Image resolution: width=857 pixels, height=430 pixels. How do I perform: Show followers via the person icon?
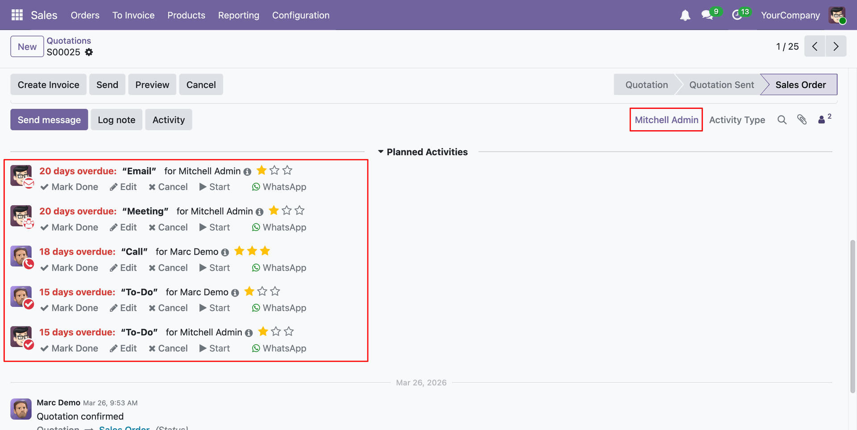point(822,120)
